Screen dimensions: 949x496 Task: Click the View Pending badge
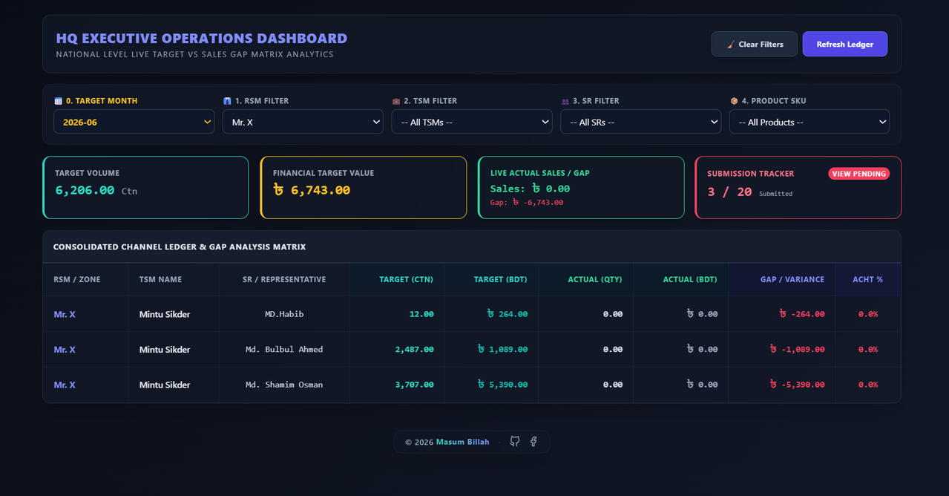(x=859, y=174)
